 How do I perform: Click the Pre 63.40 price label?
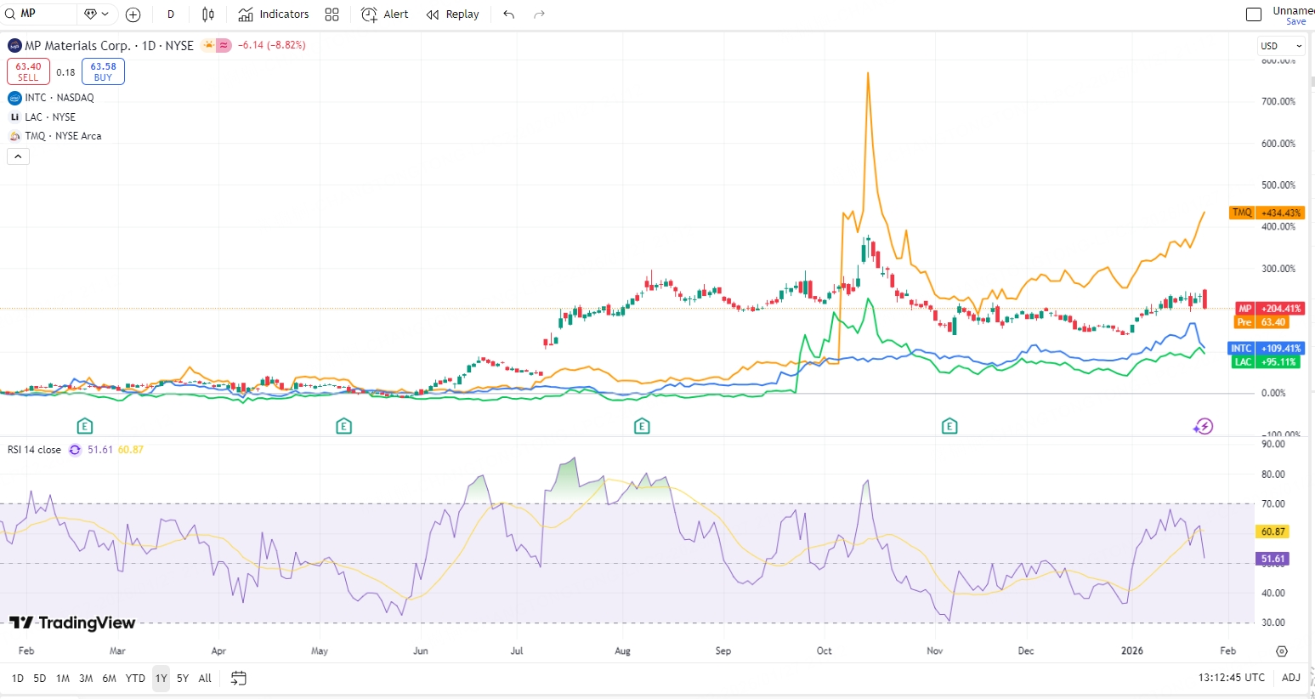coord(1261,322)
